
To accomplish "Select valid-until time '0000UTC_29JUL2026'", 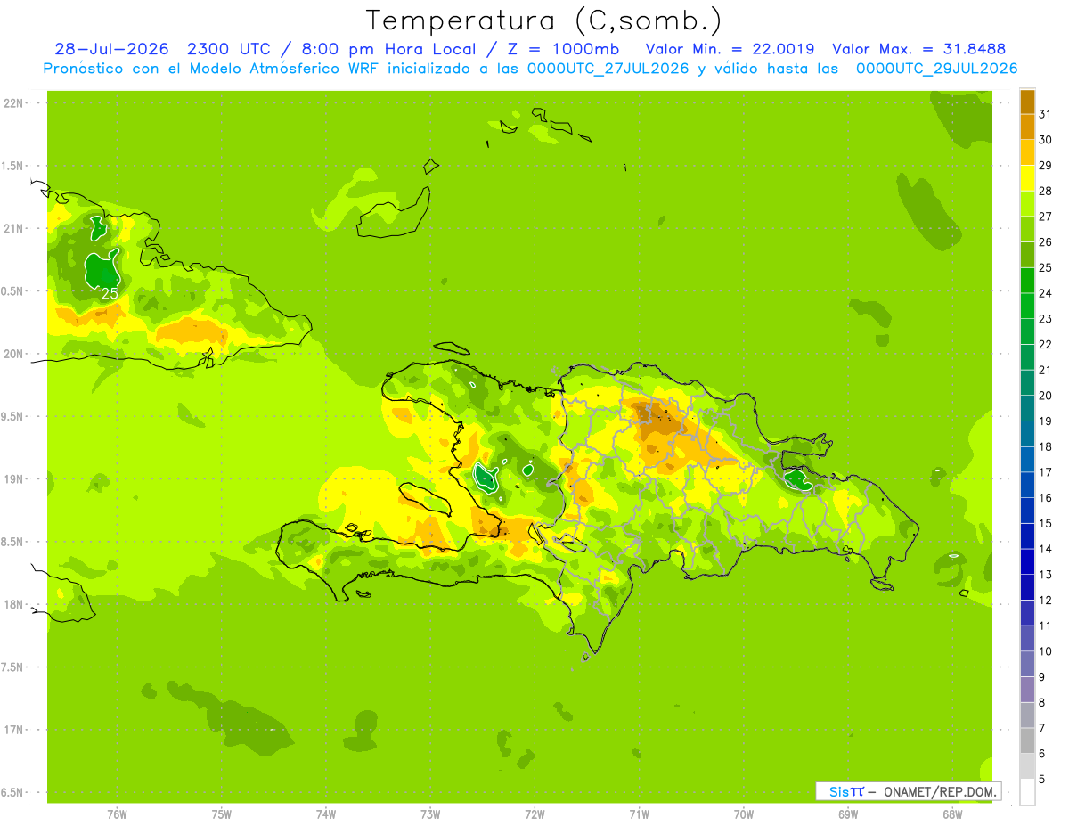I will [x=936, y=68].
